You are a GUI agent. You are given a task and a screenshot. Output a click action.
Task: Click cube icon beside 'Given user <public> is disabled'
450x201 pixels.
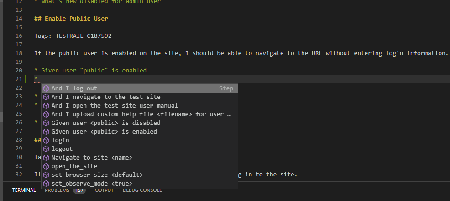[x=46, y=123]
